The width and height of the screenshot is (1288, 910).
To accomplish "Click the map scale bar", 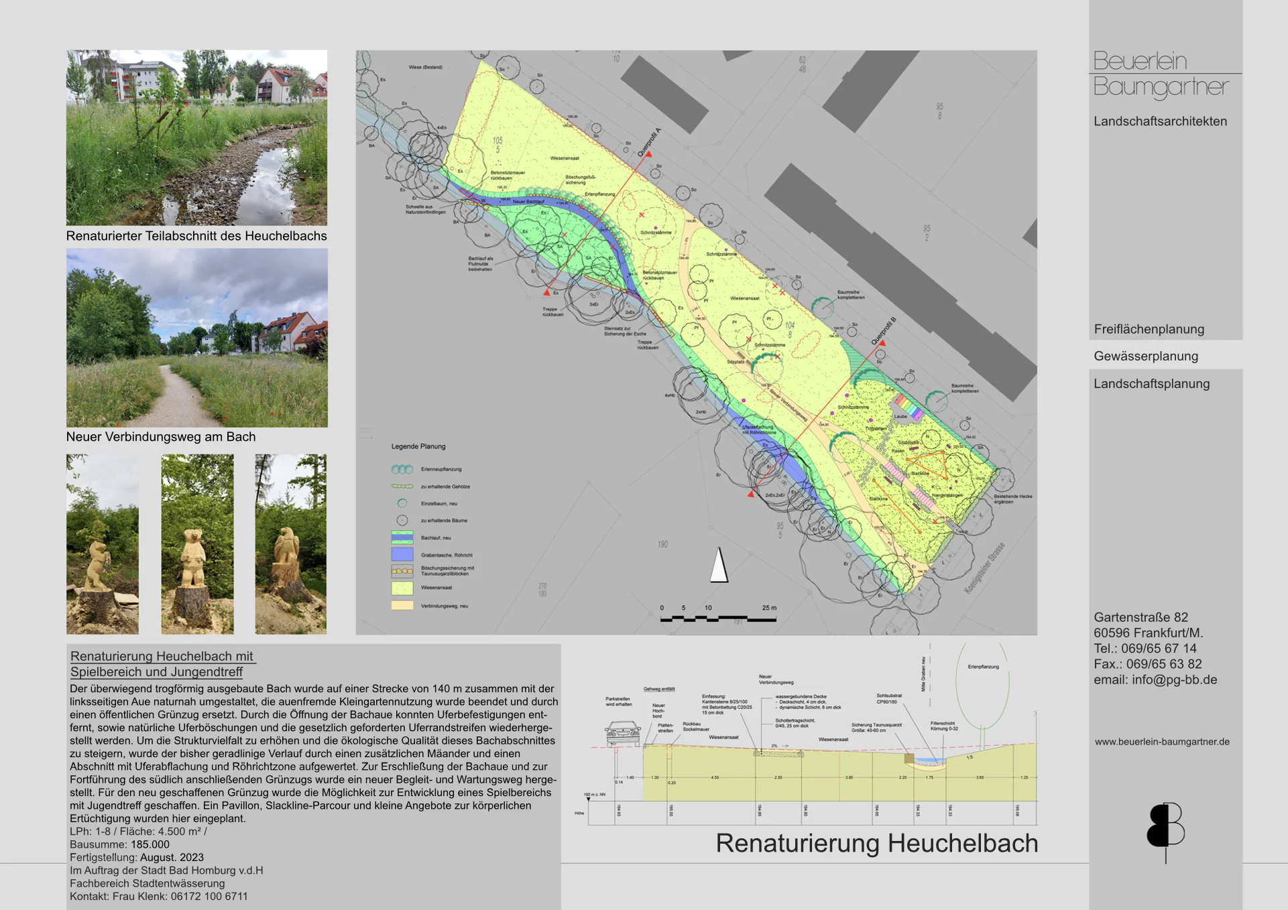I will [718, 618].
